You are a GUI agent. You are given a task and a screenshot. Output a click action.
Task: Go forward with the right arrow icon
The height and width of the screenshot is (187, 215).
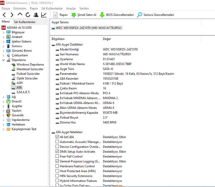12,15
